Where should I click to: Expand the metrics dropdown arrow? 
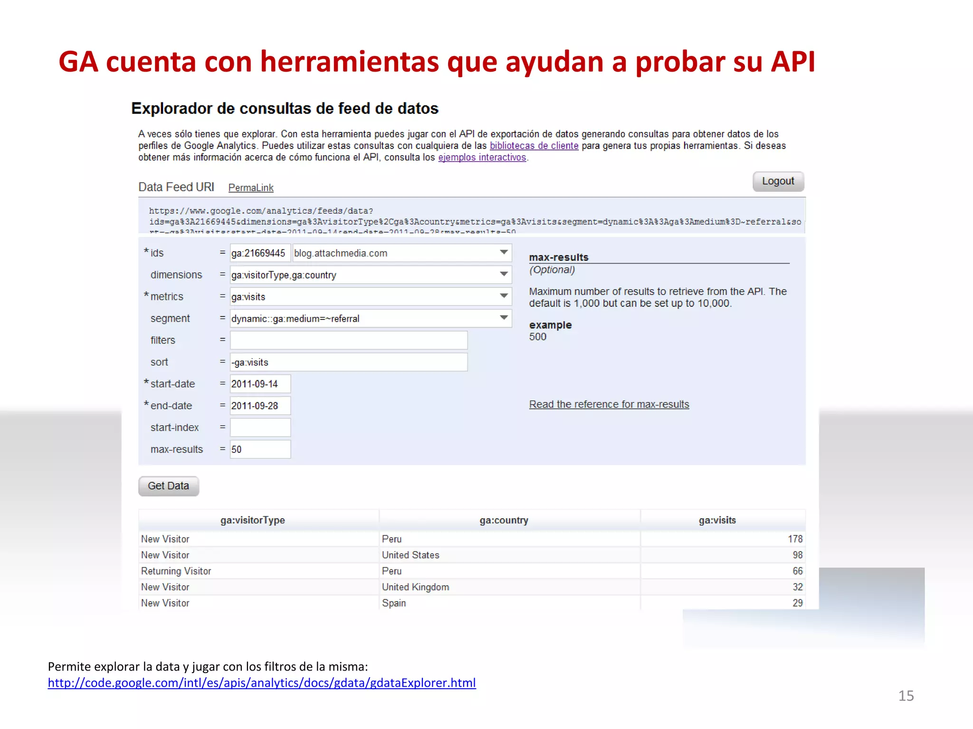504,296
